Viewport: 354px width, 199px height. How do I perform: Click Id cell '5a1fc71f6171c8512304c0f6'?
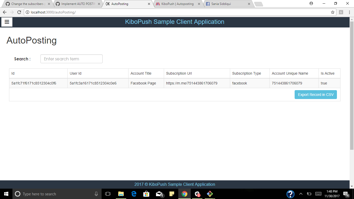point(38,83)
